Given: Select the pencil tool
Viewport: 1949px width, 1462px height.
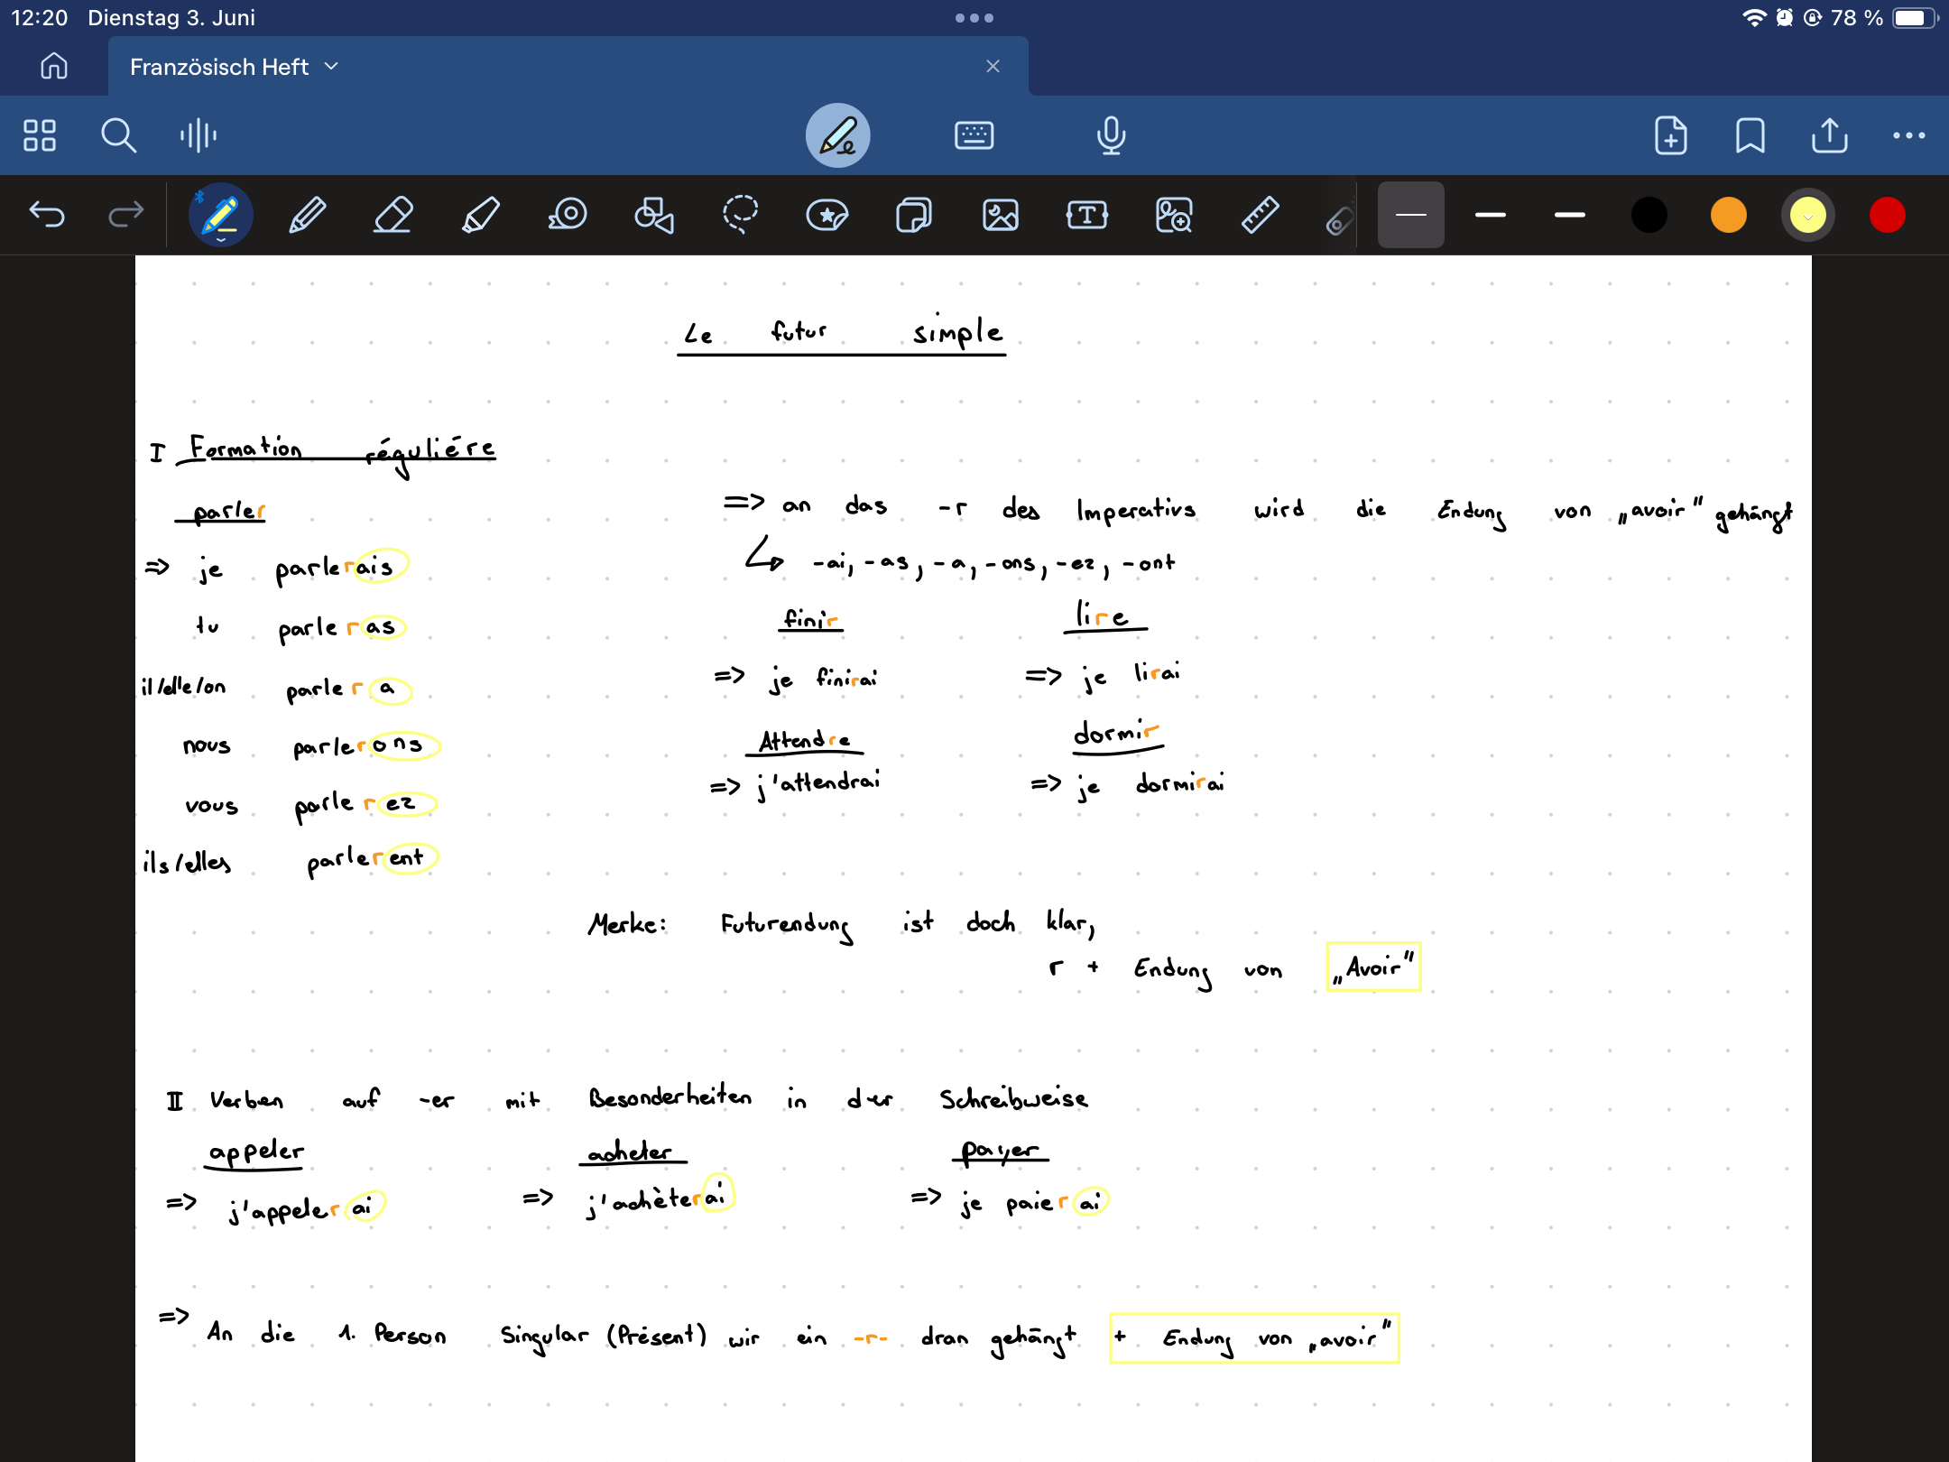Looking at the screenshot, I should coord(307,215).
